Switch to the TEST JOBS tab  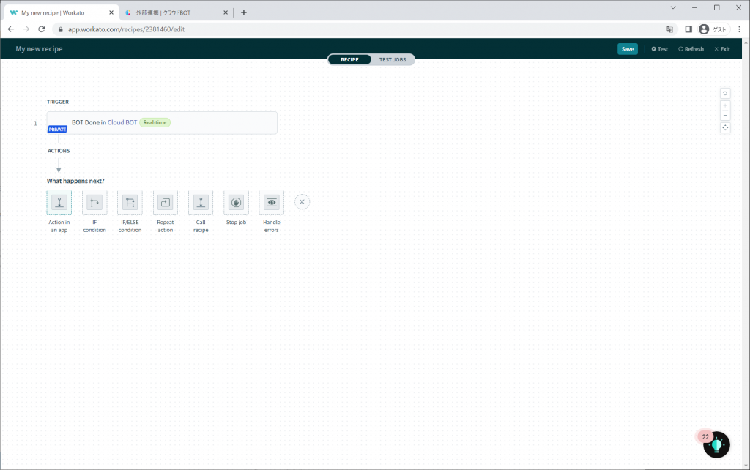[x=393, y=60]
